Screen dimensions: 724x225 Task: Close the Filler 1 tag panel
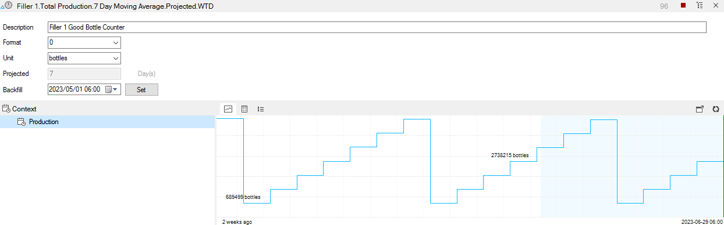point(715,5)
